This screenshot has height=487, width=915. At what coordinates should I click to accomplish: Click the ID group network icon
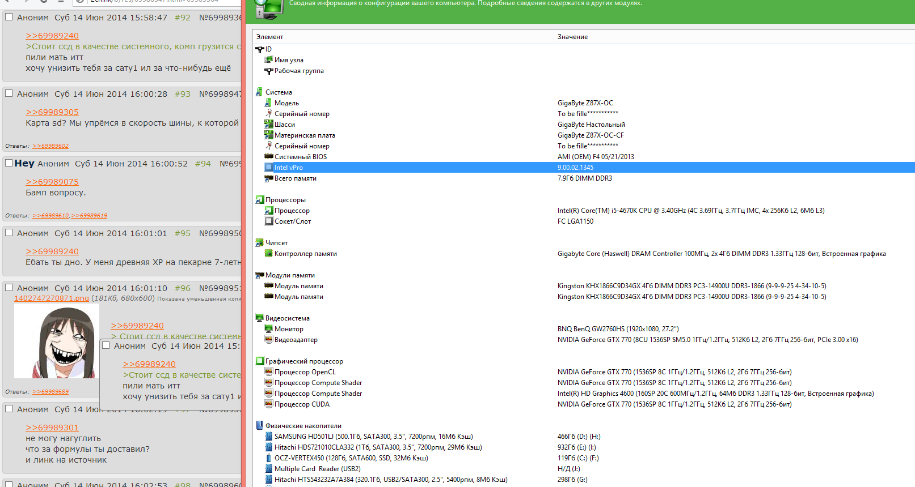click(260, 49)
